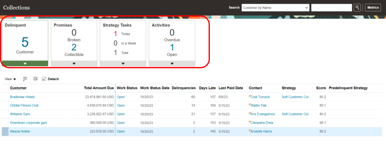The width and height of the screenshot is (386, 153).
Task: Select the Alexza Hotels row selector cell
Action: (5, 131)
